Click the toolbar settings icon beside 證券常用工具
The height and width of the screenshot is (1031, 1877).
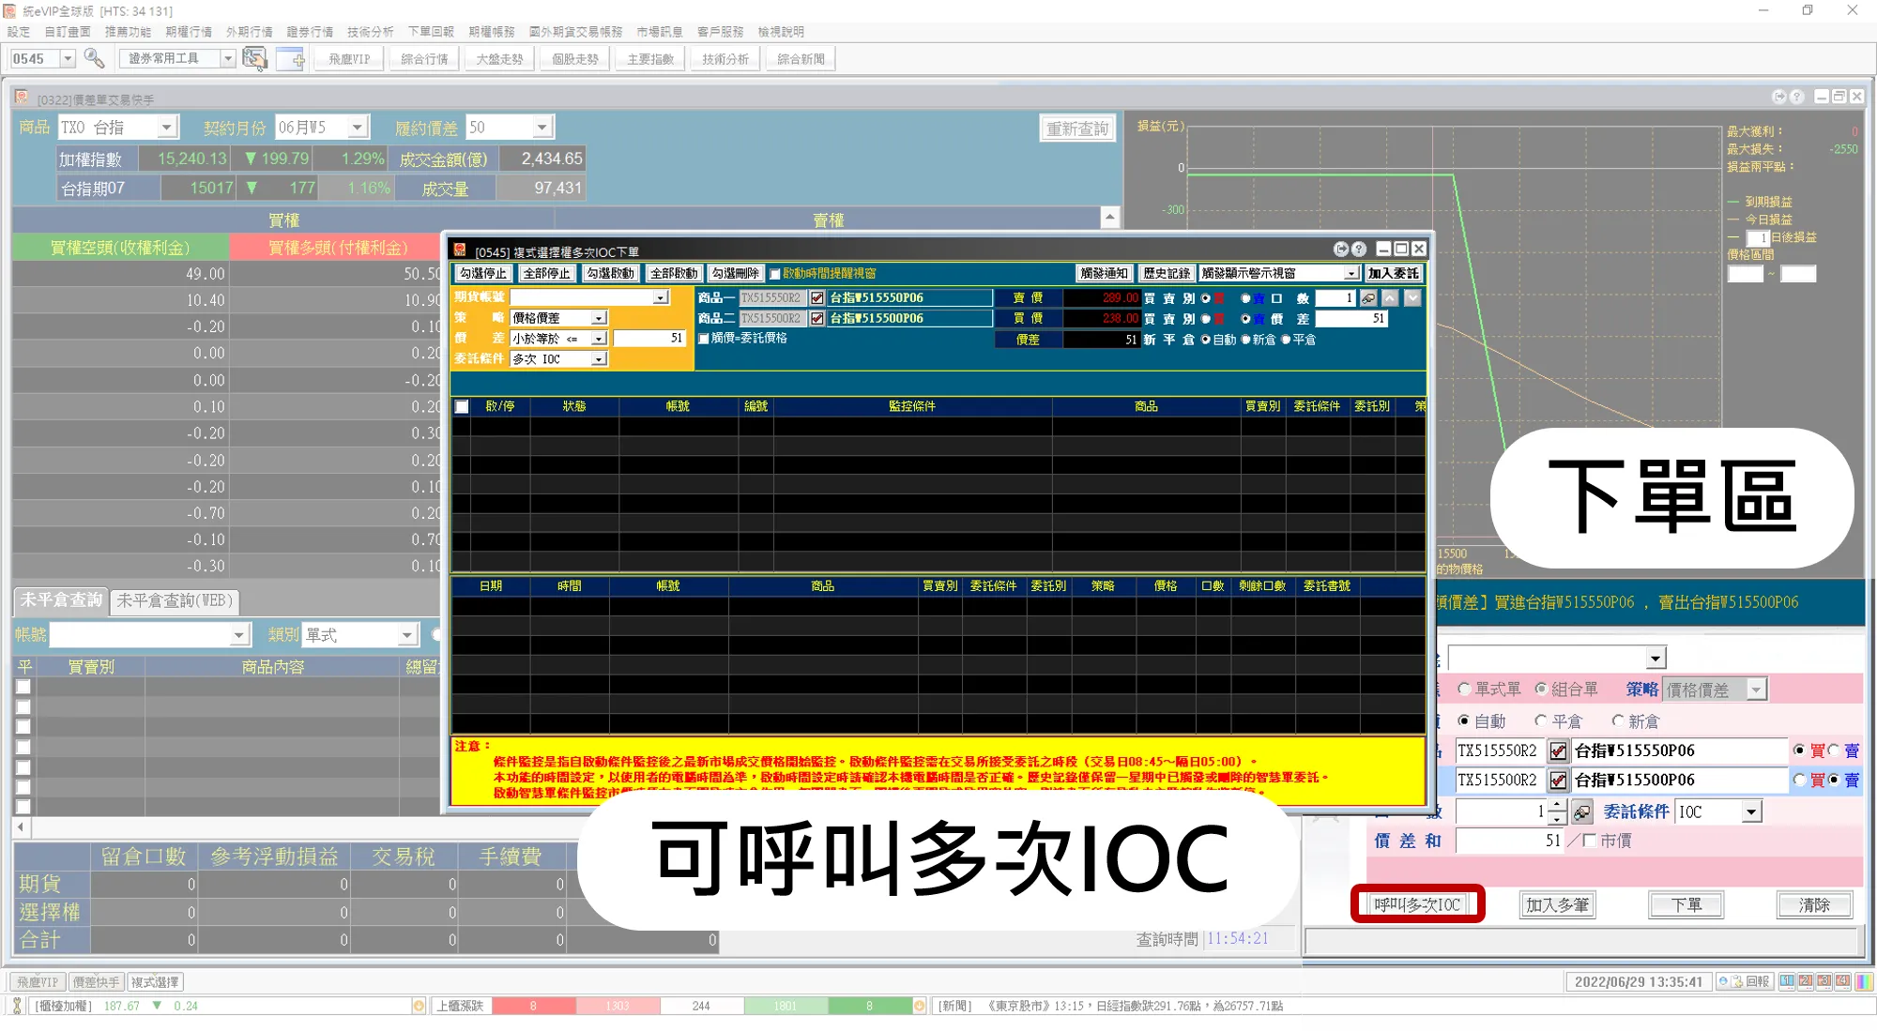[254, 58]
